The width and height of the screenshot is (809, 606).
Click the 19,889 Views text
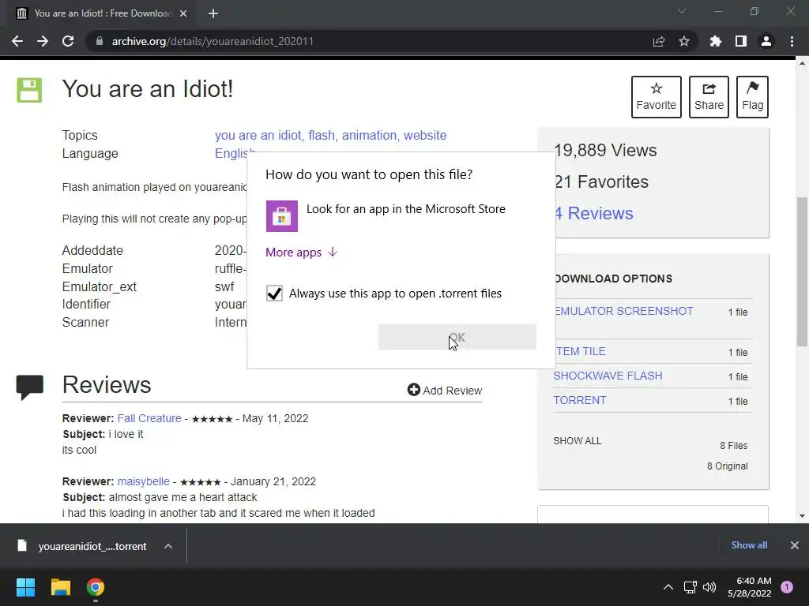click(x=606, y=151)
